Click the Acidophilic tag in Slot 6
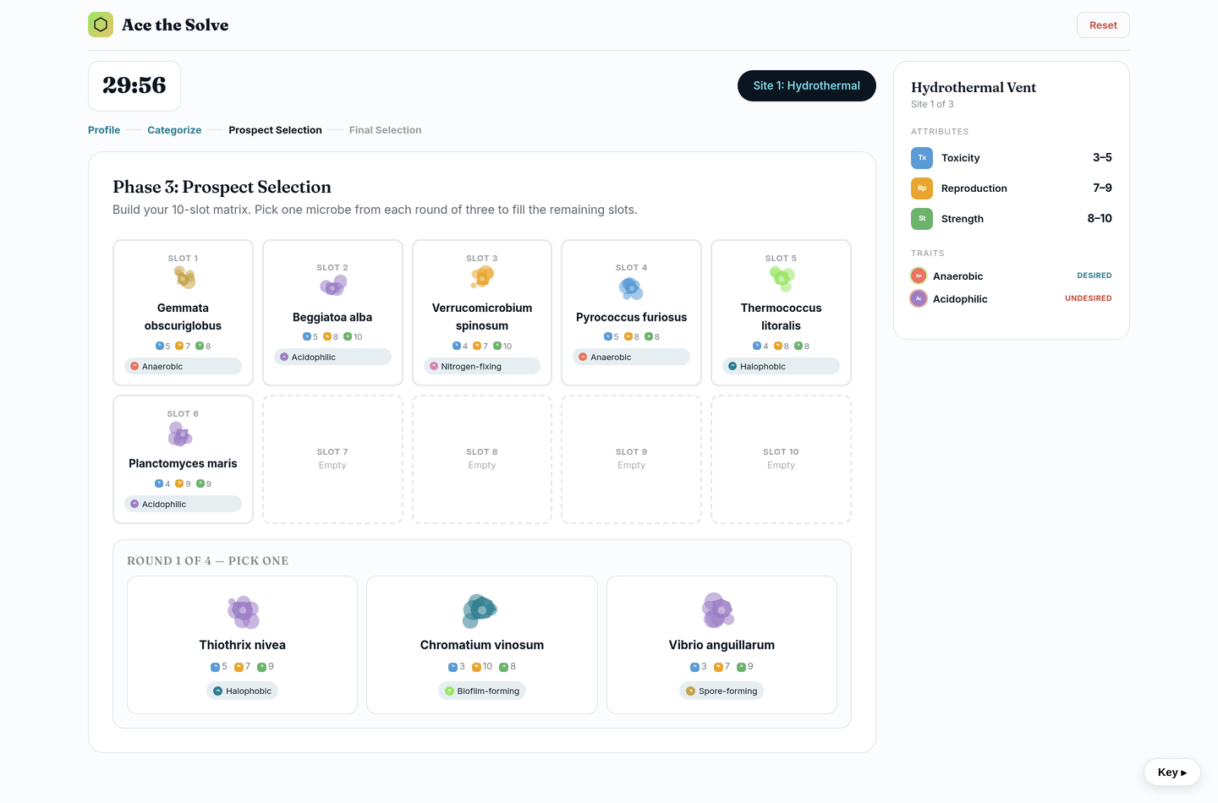Screen dimensions: 1218x803 pos(183,504)
